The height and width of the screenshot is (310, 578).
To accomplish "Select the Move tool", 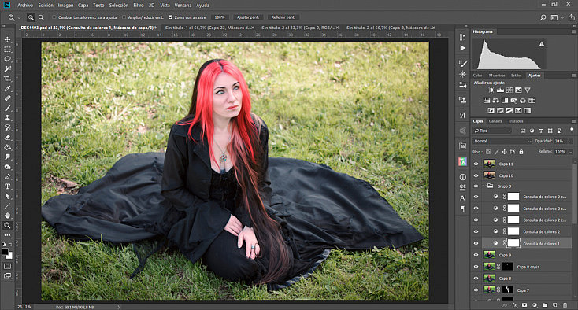I will tap(7, 39).
